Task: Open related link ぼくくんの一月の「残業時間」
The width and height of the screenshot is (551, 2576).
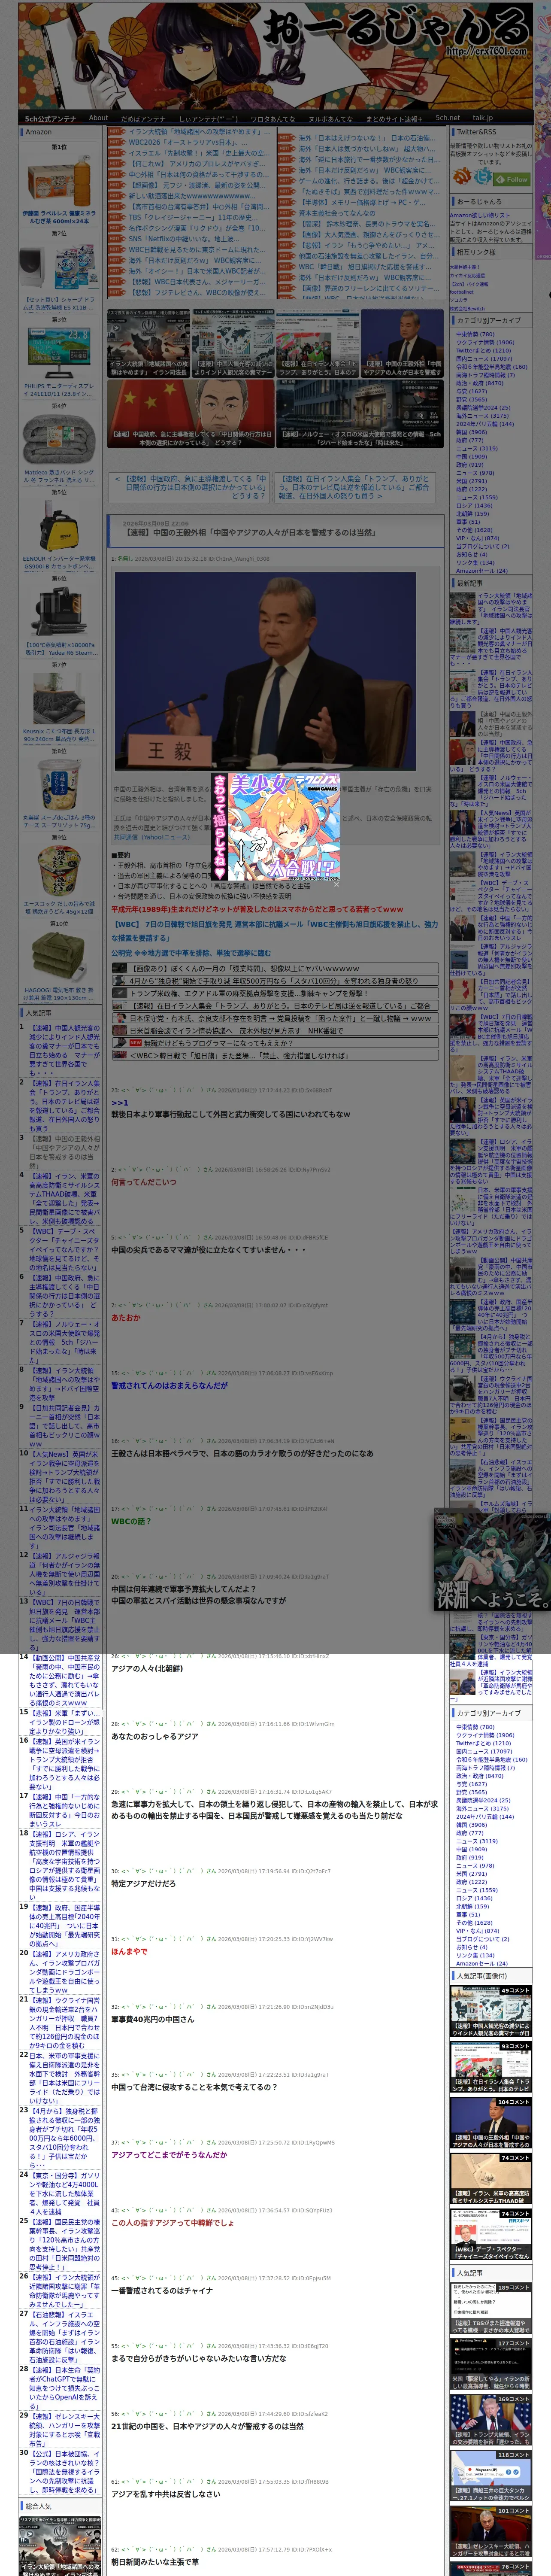Action: point(275,968)
